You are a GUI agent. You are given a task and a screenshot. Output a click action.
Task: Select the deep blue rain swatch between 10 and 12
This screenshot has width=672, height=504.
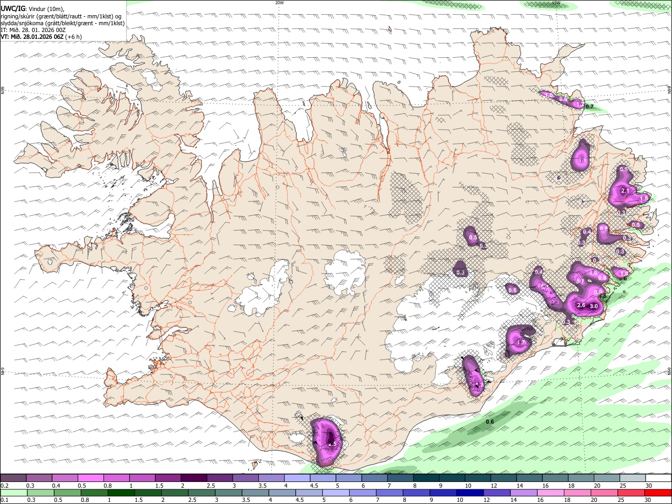pyautogui.click(x=470, y=493)
